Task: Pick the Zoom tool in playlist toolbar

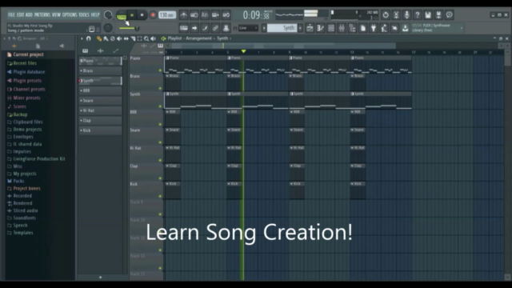Action: click(x=146, y=38)
